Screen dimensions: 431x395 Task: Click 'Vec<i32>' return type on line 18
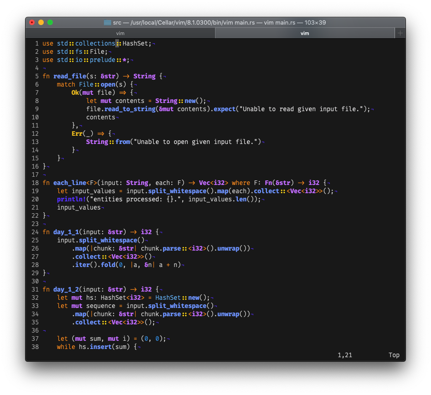pyautogui.click(x=214, y=183)
